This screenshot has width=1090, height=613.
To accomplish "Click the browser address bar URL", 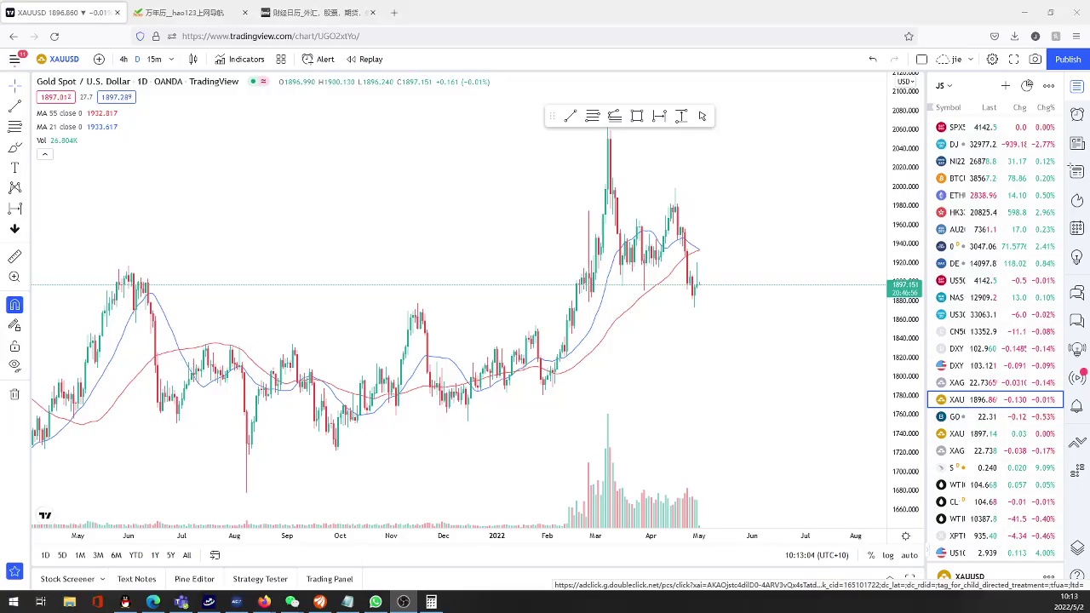I will [x=270, y=36].
